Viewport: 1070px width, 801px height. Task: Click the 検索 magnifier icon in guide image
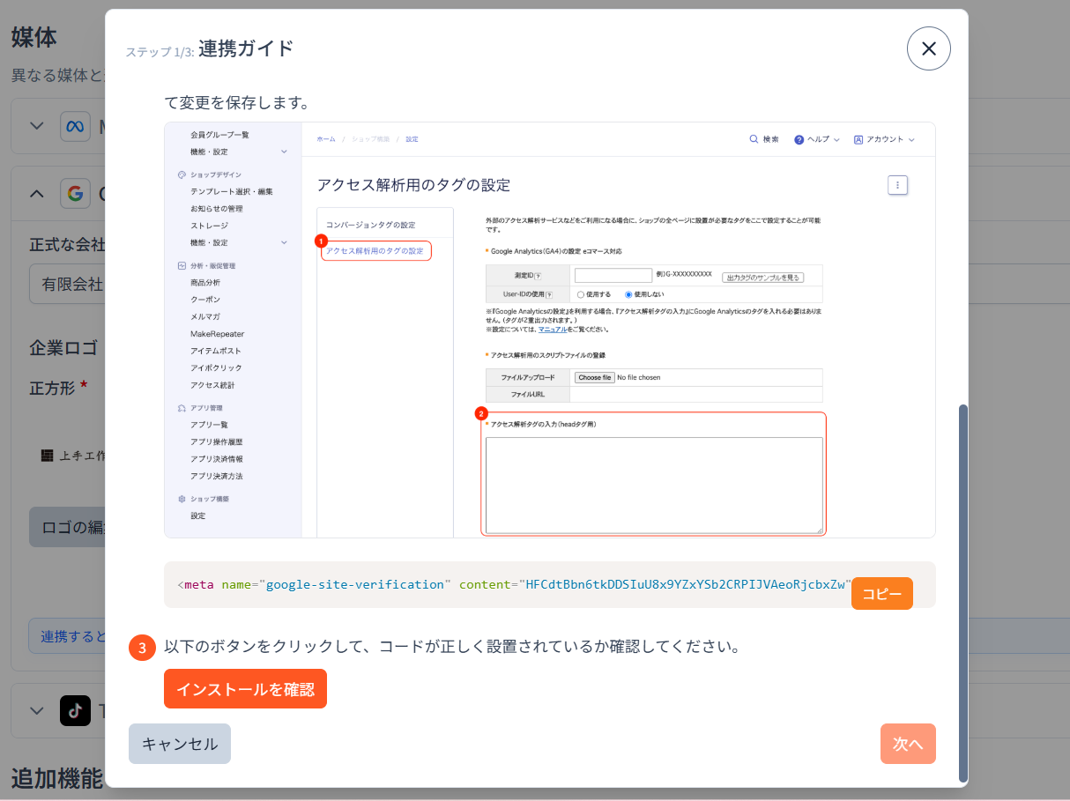pos(754,139)
